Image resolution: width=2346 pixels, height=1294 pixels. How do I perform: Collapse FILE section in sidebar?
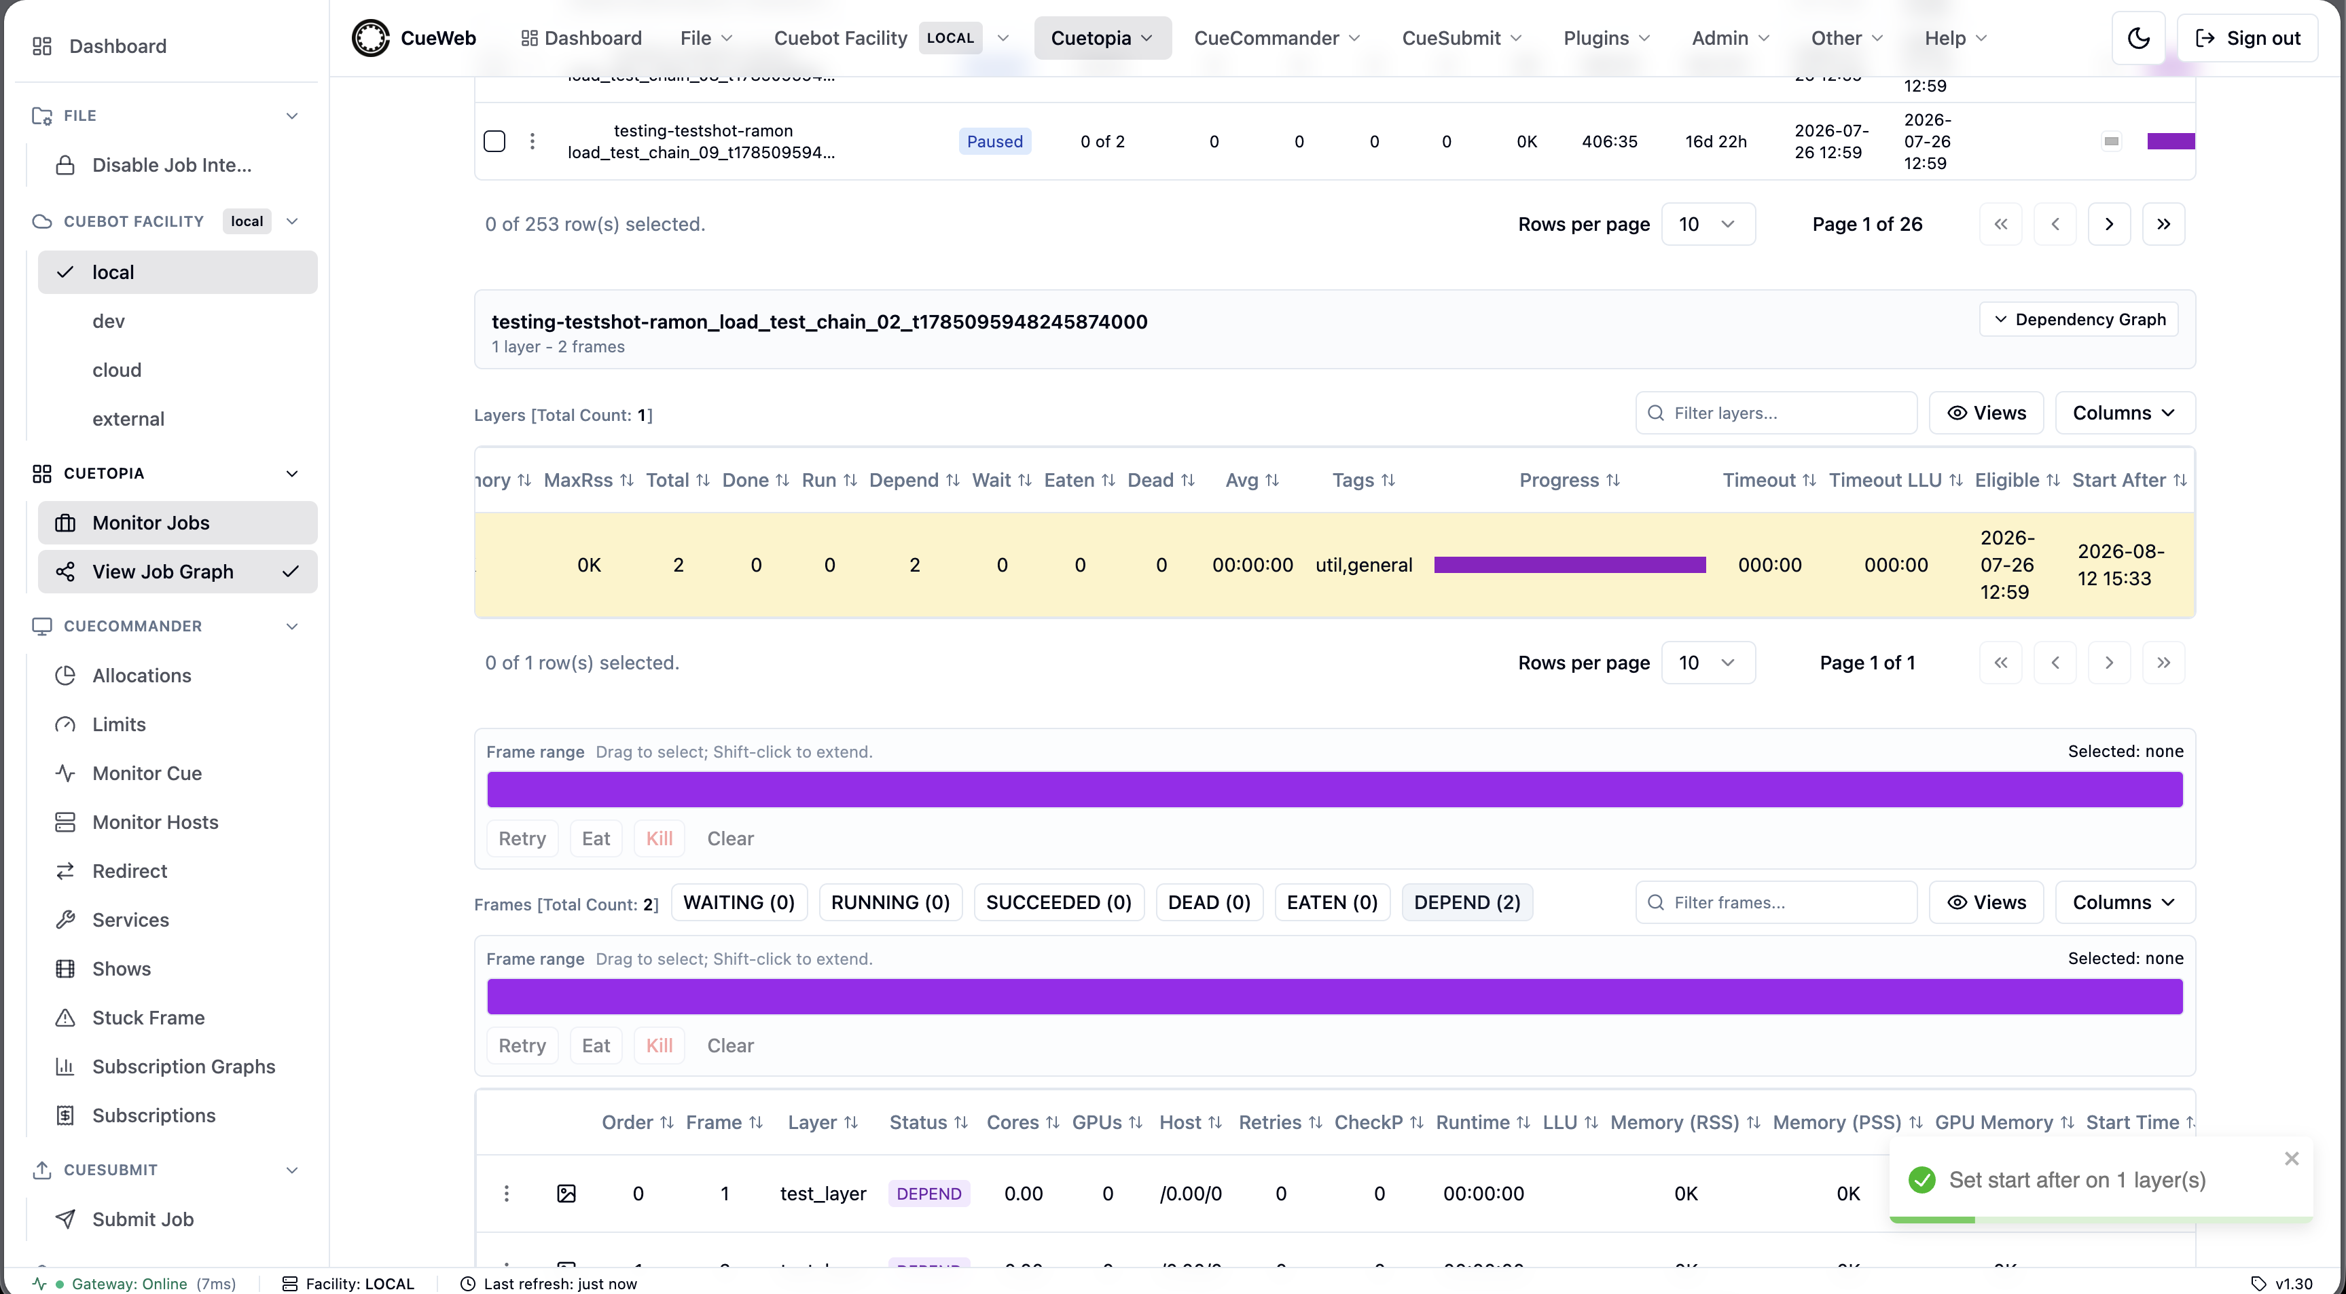coord(291,115)
